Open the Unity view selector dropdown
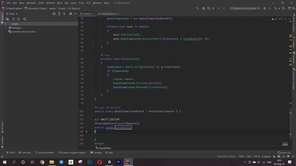 (12, 14)
